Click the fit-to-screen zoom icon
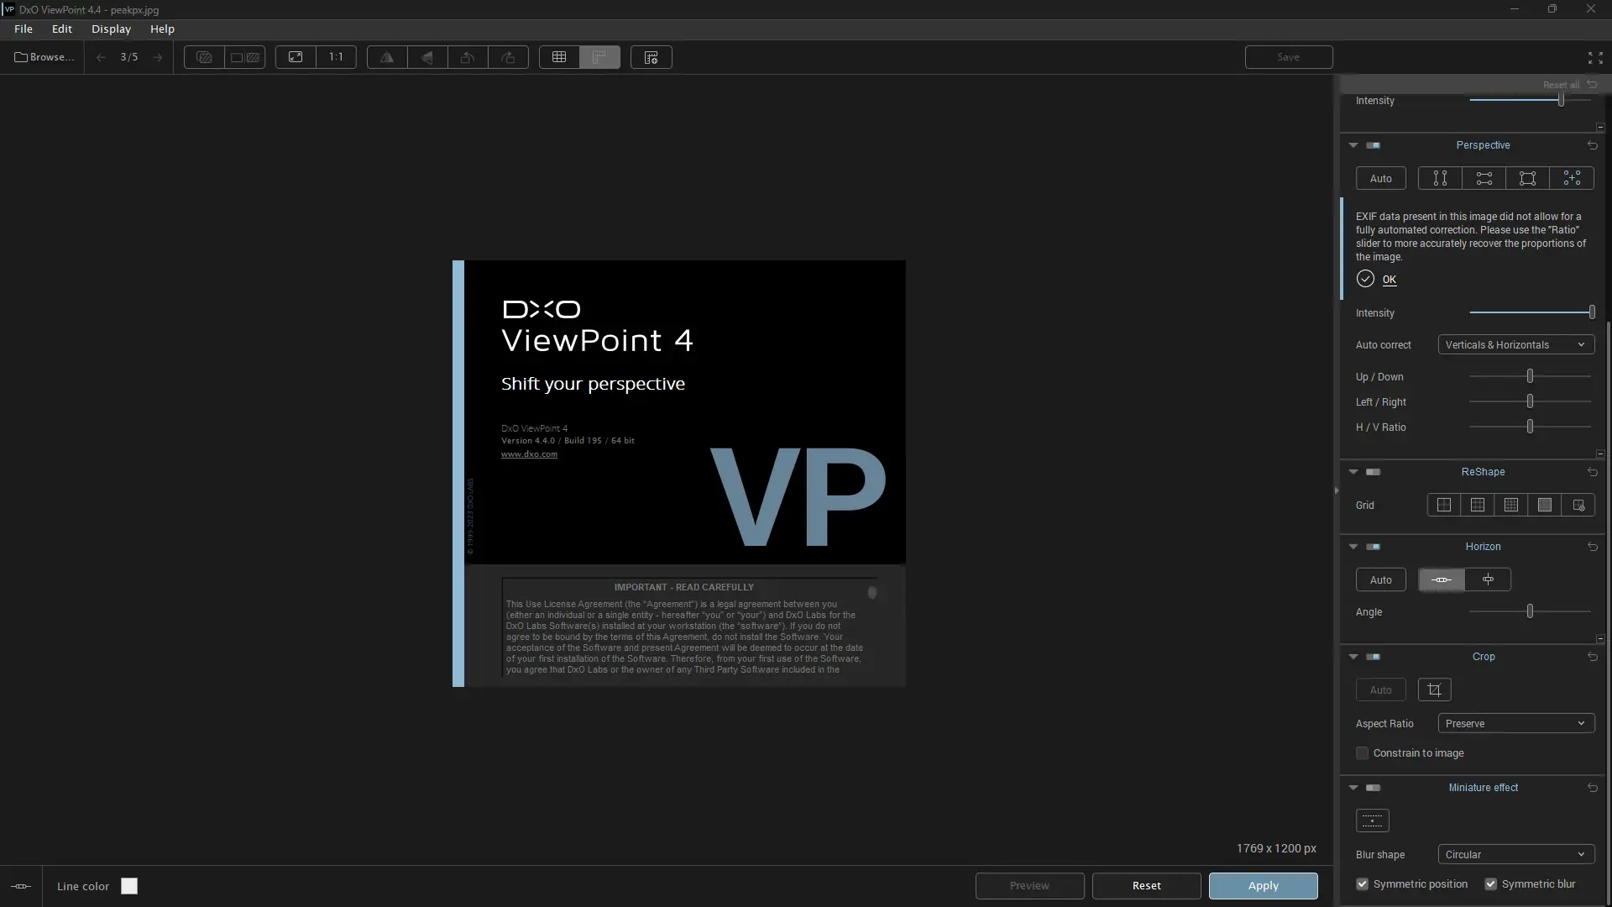This screenshot has width=1612, height=907. pyautogui.click(x=296, y=57)
